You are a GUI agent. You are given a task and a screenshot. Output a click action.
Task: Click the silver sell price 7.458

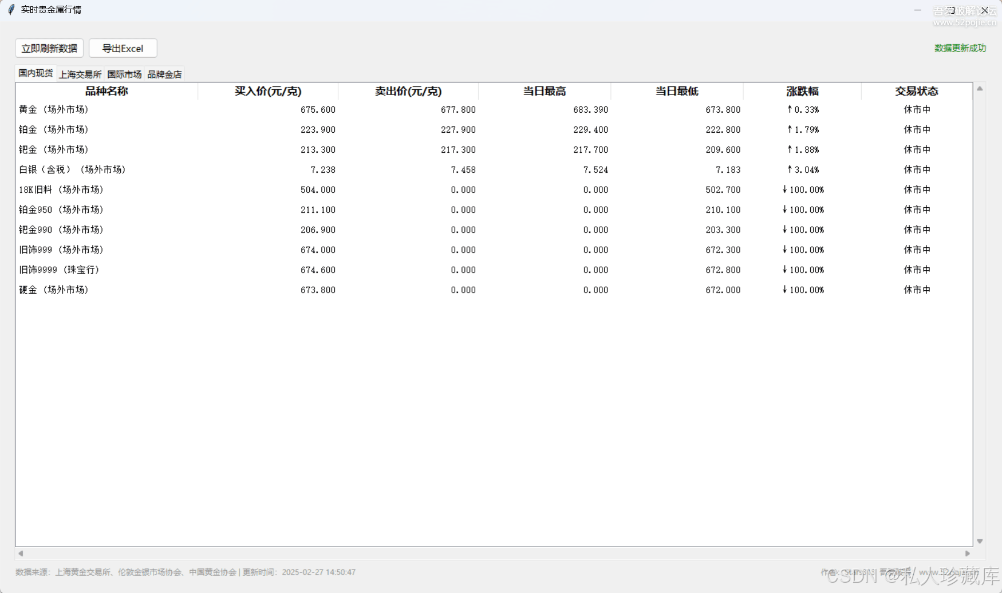pos(463,169)
